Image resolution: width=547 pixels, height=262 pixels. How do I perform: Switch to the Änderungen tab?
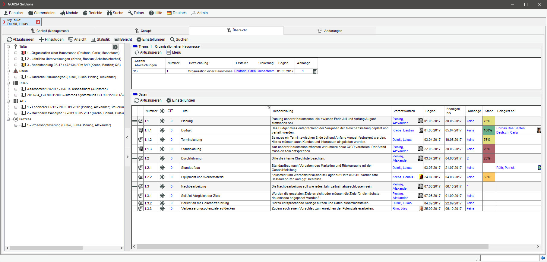(x=330, y=31)
